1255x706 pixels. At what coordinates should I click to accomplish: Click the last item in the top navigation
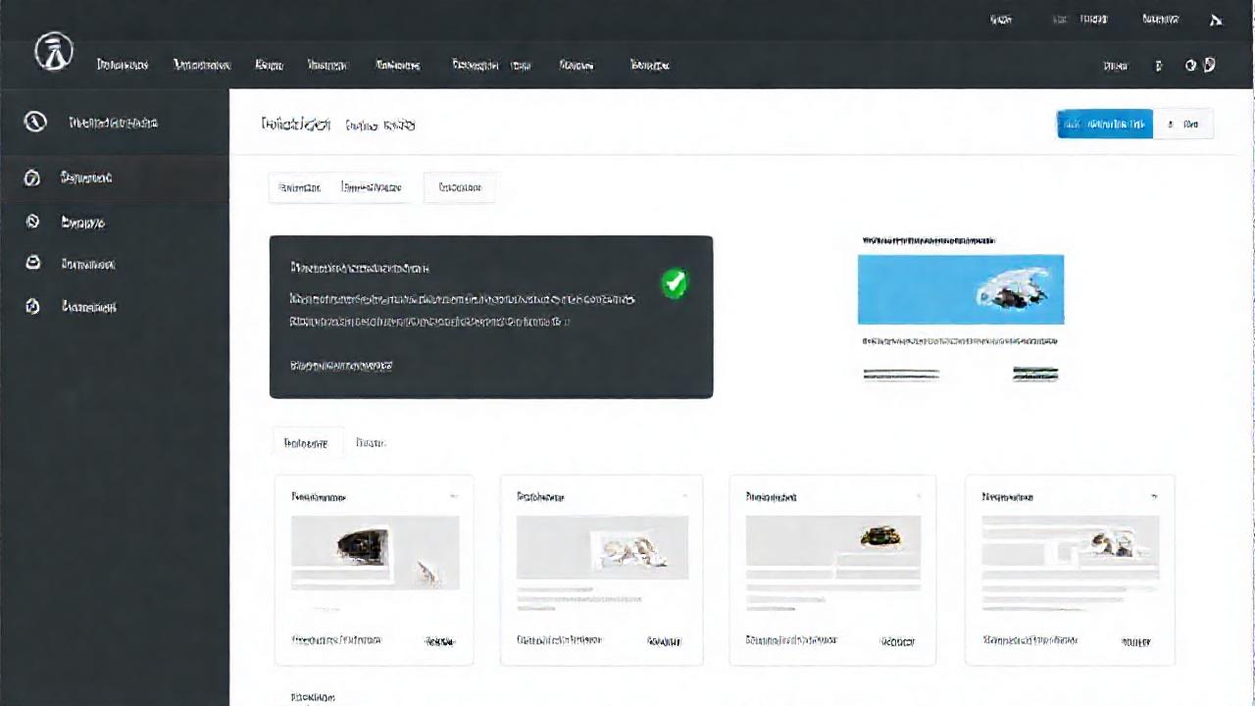[x=649, y=65]
